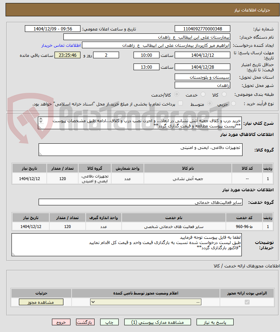Click the تجهیزات دفاعی، ایمنی و امنیتی table cell
The height and width of the screenshot is (332, 280).
[x=95, y=179]
